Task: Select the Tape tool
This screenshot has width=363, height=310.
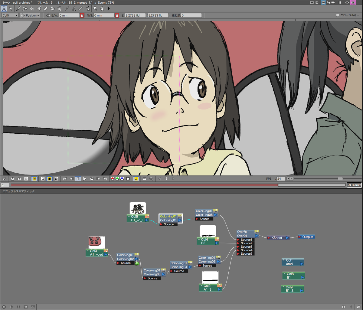Action: pos(53,8)
